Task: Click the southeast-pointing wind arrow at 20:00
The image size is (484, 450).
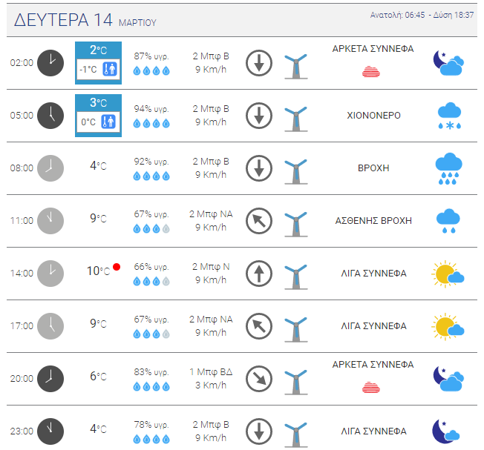Action: (259, 378)
